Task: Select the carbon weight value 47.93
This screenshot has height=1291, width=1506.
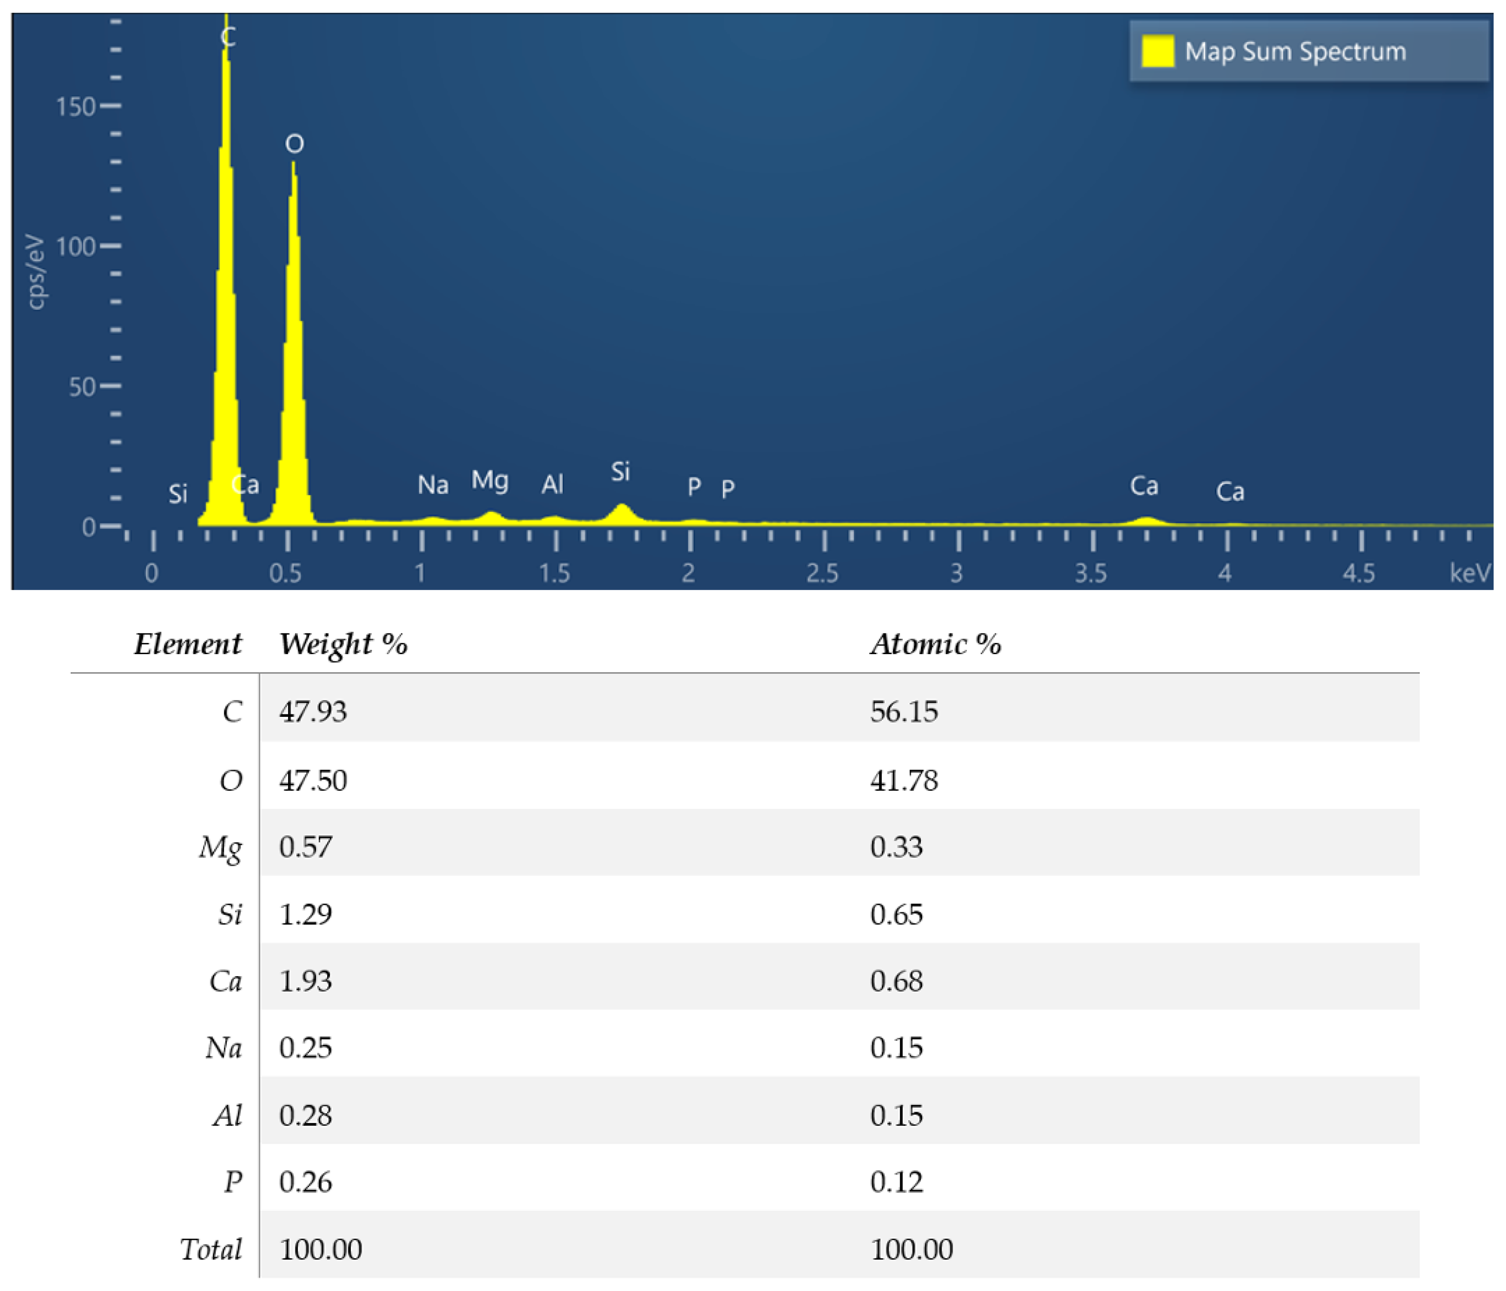Action: pos(313,711)
